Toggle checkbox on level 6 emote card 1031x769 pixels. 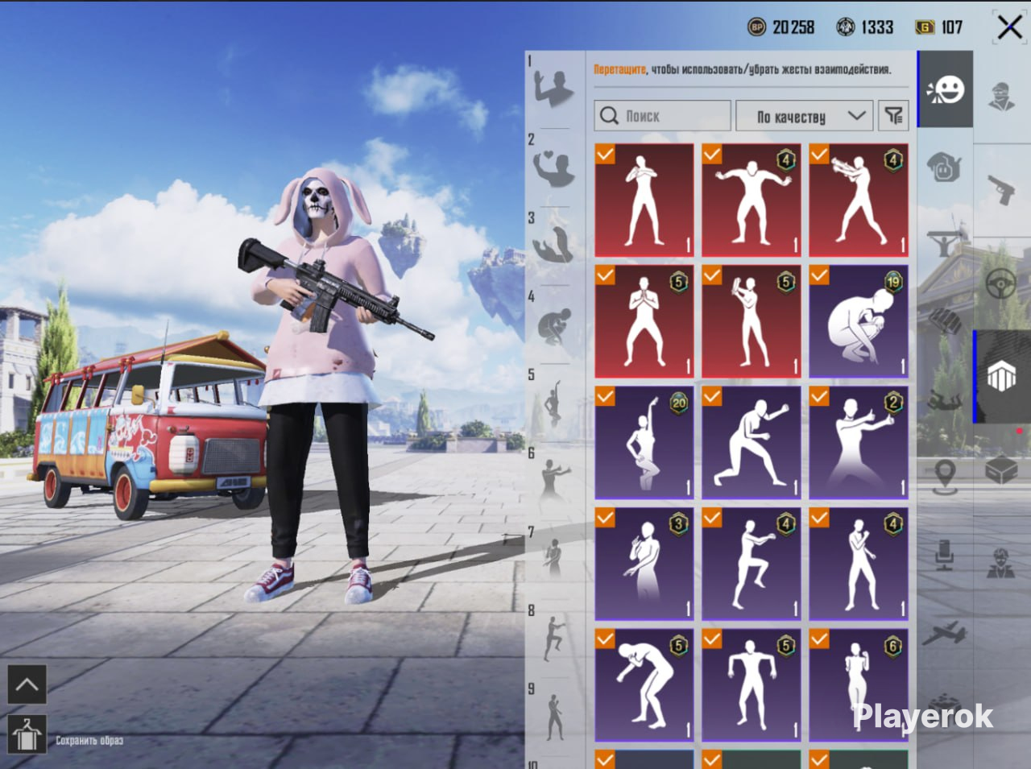pyautogui.click(x=819, y=639)
